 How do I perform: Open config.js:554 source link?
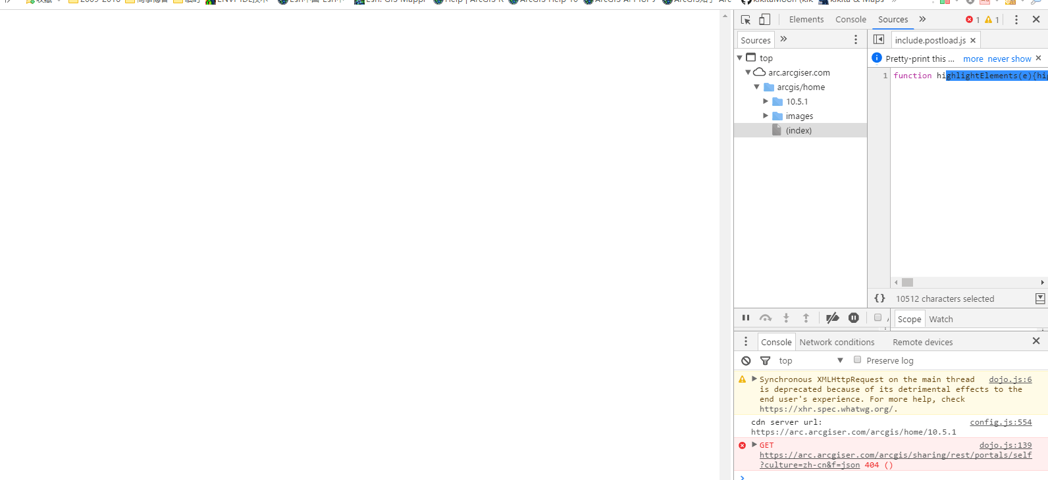[x=1001, y=422]
